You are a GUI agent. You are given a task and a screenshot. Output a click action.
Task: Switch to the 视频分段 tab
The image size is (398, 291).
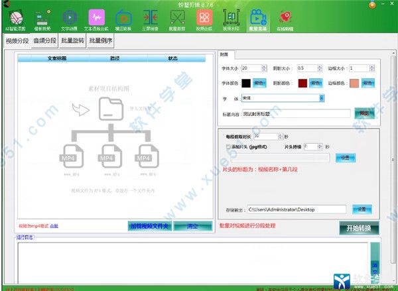(x=17, y=40)
